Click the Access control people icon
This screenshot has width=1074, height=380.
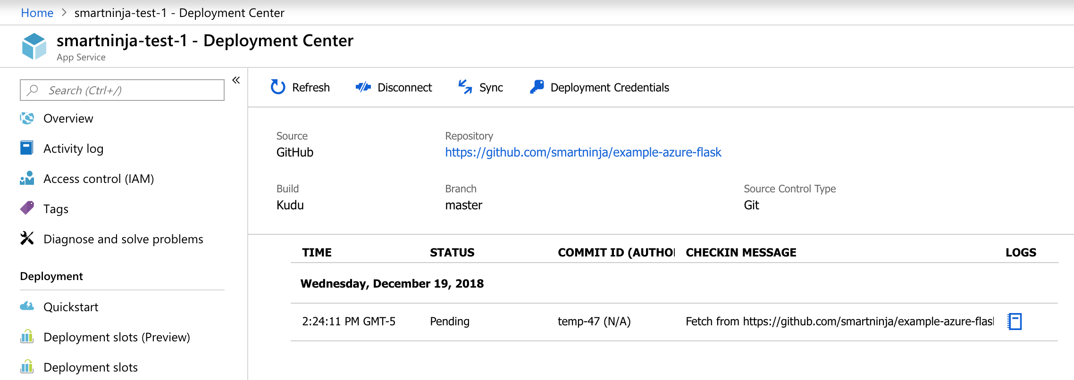click(x=27, y=178)
